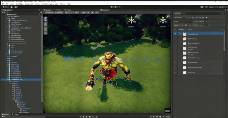Viewport: 228px width, 118px height.
Task: Open the first dropdown beside the Inspector name field
Action: pos(203,21)
